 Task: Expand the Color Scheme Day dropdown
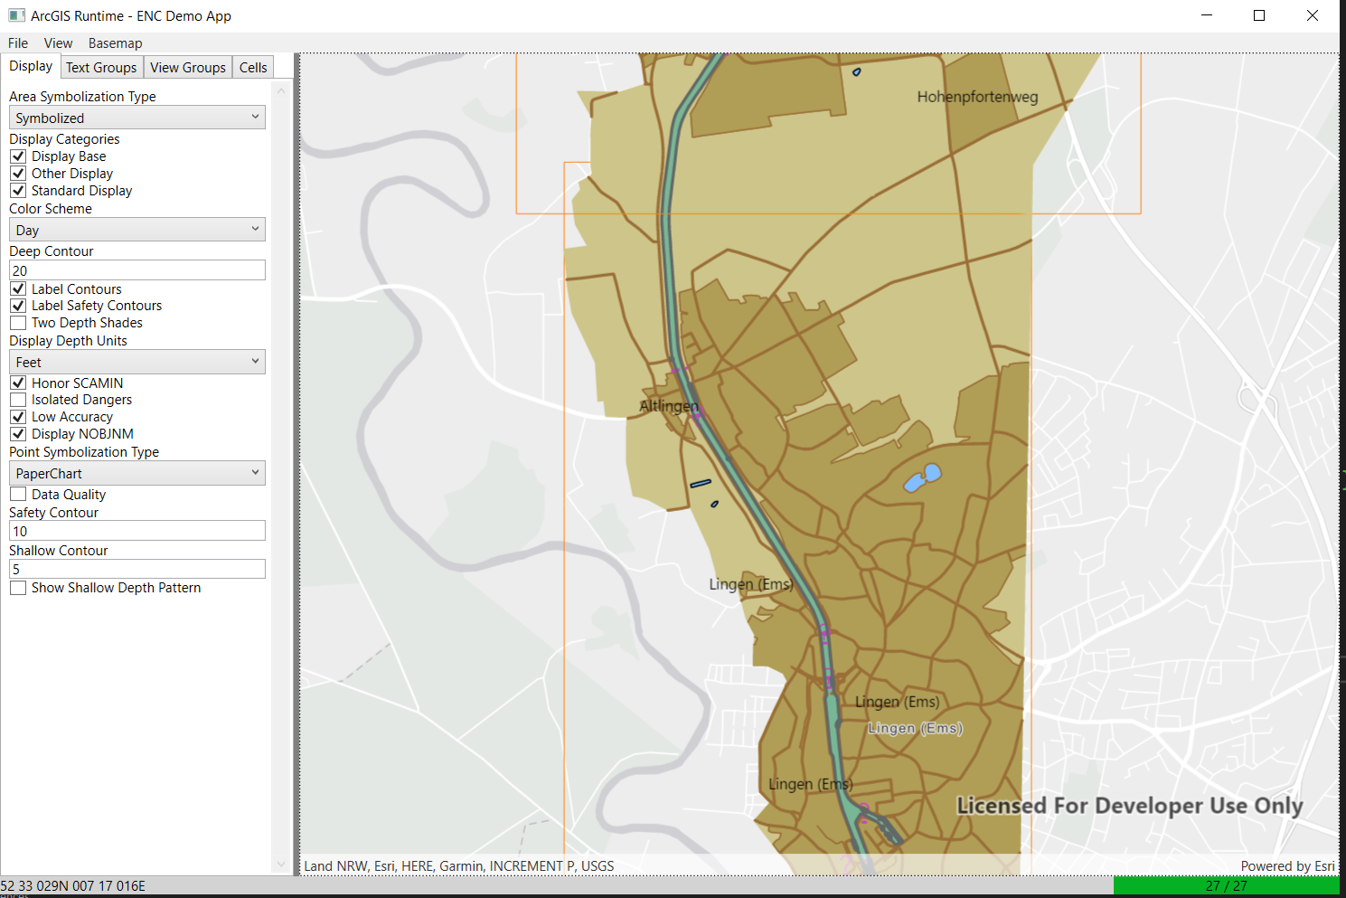click(x=137, y=230)
